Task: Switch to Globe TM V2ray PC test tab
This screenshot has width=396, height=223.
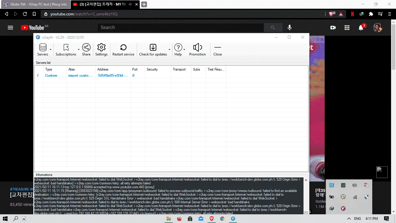Action: click(35, 4)
